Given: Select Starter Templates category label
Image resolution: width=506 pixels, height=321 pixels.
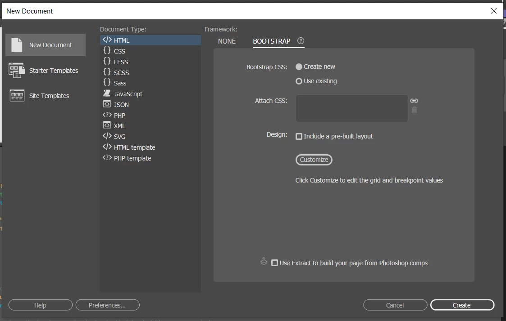Looking at the screenshot, I should pyautogui.click(x=54, y=70).
